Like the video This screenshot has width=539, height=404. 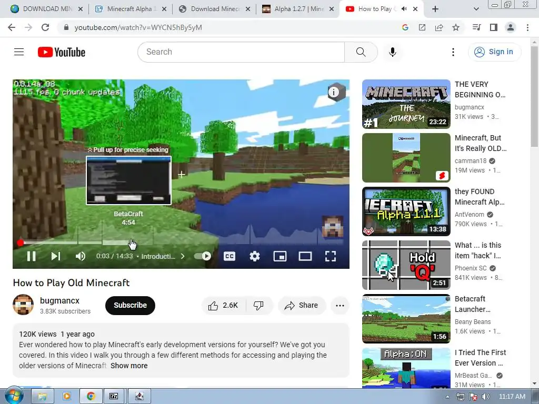[x=223, y=306]
